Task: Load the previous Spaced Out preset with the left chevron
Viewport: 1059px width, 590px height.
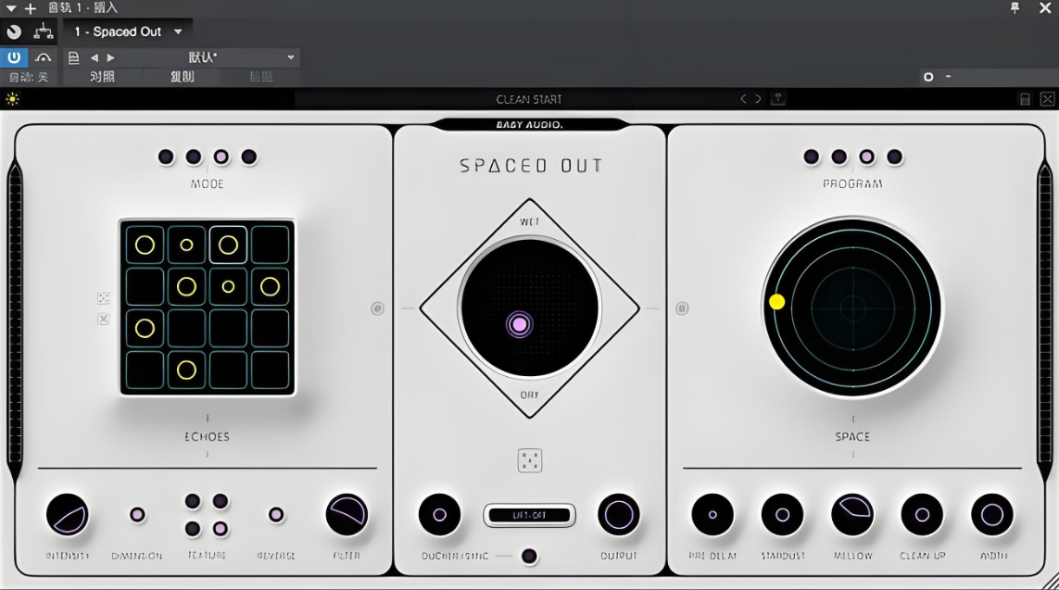Action: [744, 98]
